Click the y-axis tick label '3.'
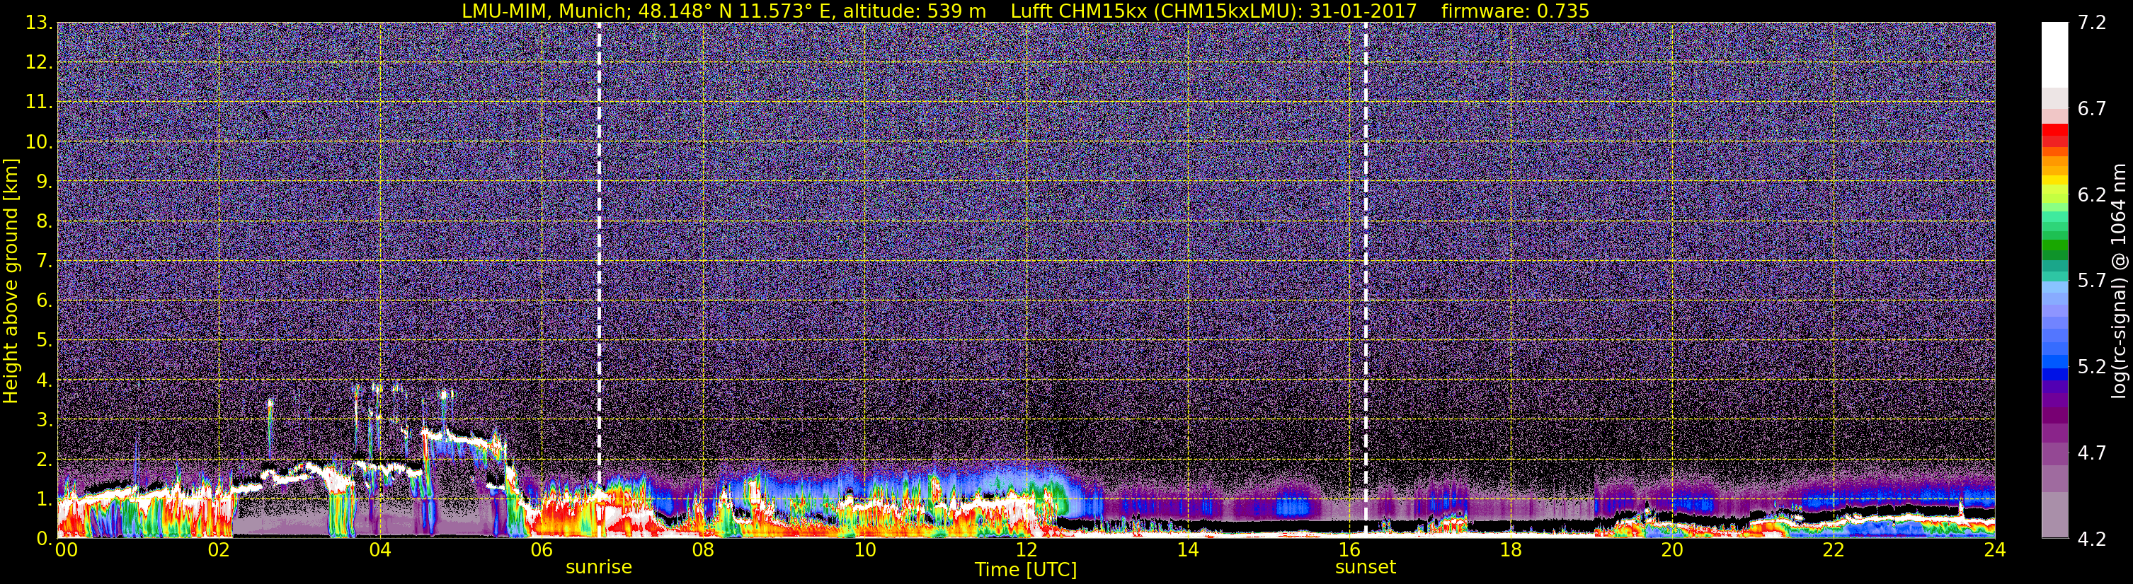Screen dimensions: 2133x584 pyautogui.click(x=44, y=419)
